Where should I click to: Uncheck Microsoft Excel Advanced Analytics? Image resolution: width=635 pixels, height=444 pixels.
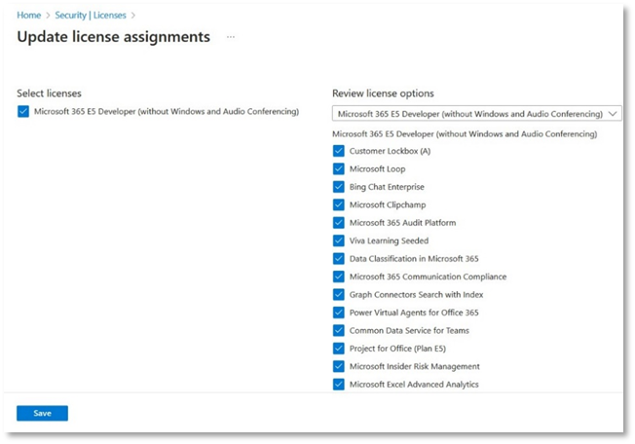tap(339, 385)
